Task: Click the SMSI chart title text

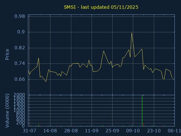Action: tap(101, 7)
